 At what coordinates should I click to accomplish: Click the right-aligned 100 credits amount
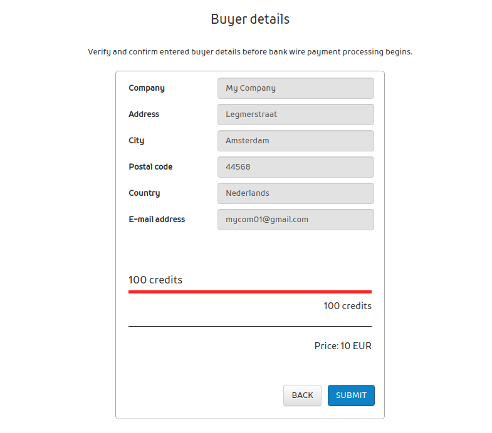[x=347, y=306]
